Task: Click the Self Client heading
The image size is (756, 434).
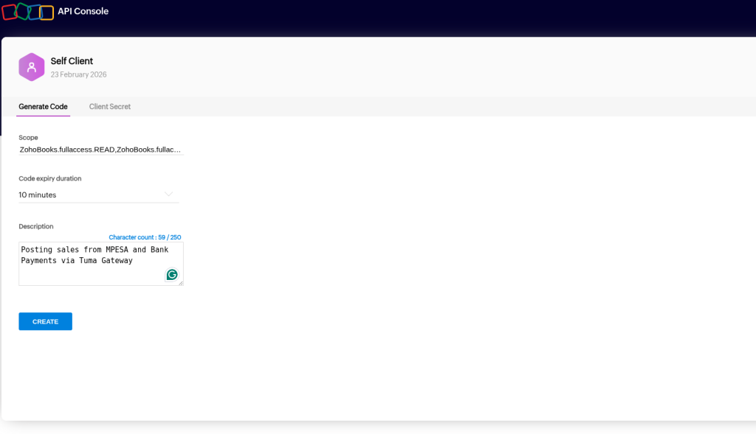Action: pyautogui.click(x=72, y=61)
